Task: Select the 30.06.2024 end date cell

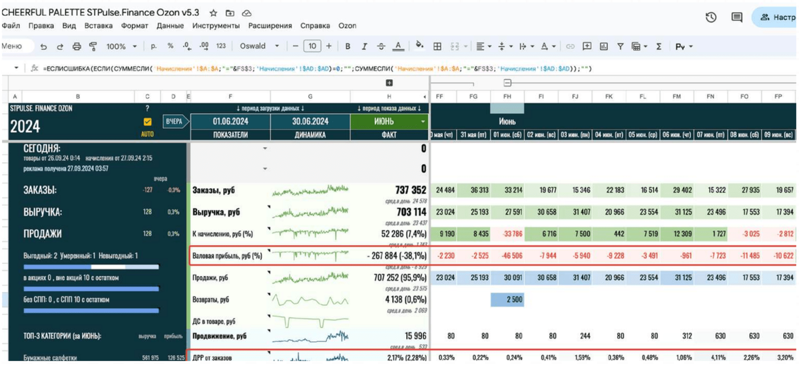Action: (310, 122)
